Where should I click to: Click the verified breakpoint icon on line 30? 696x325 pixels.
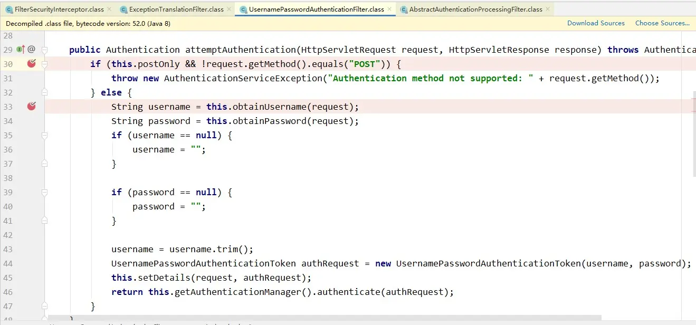click(31, 63)
